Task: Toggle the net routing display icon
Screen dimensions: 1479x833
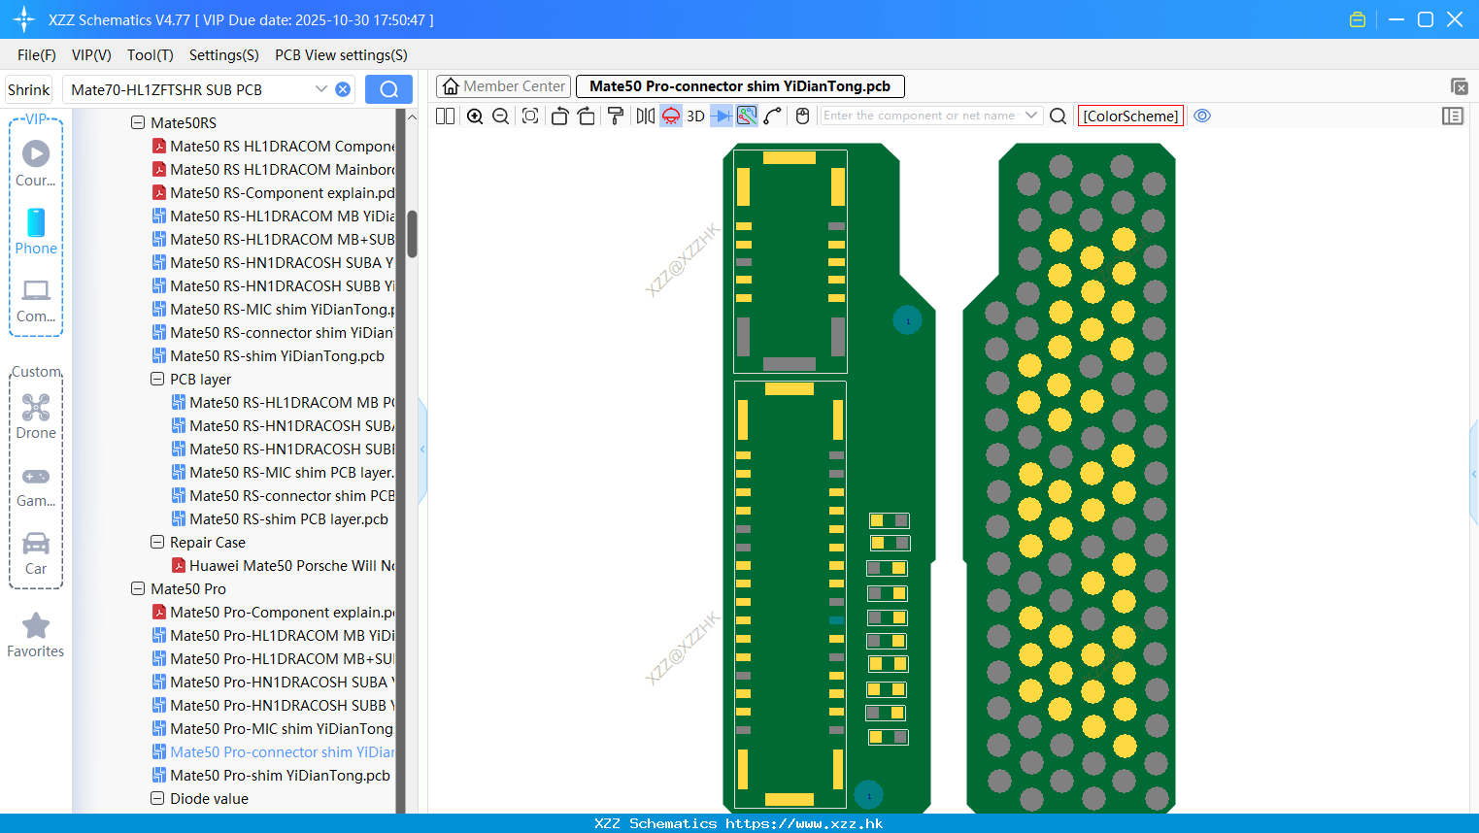Action: 747,116
